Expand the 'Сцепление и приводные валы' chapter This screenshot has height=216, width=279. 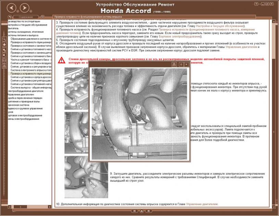coord(24,102)
